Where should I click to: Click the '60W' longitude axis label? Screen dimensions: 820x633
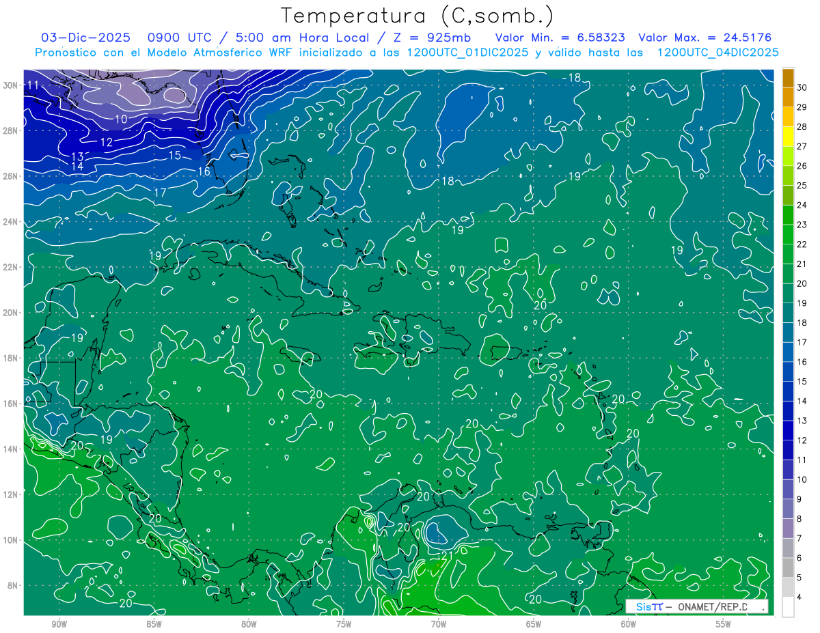coord(629,624)
